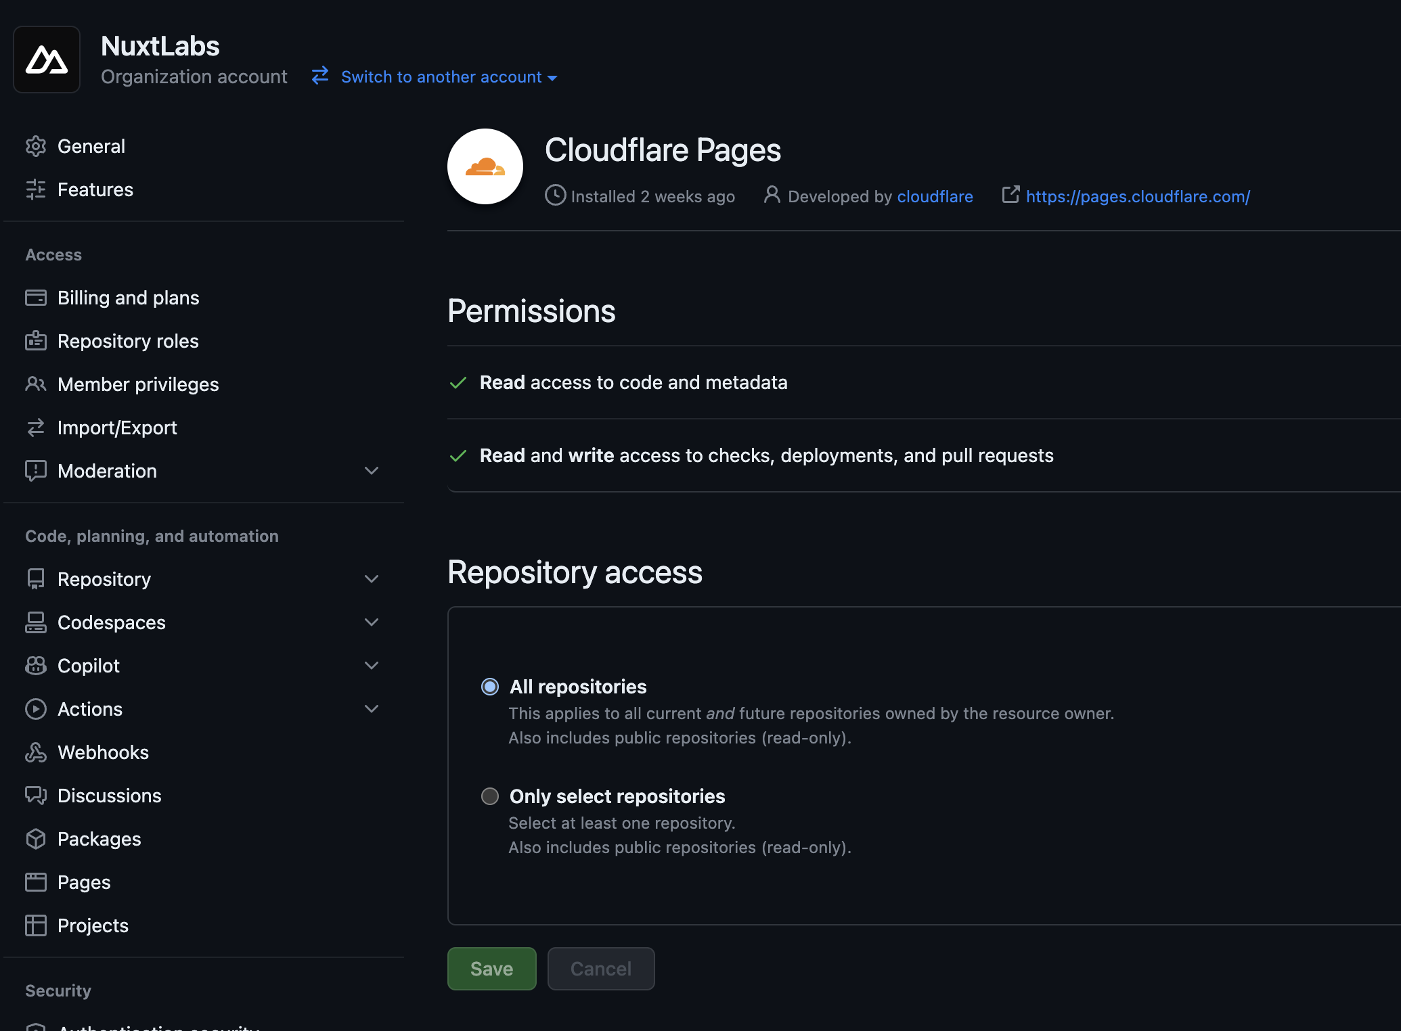Click the Member privileges people icon
The image size is (1401, 1031).
(36, 384)
